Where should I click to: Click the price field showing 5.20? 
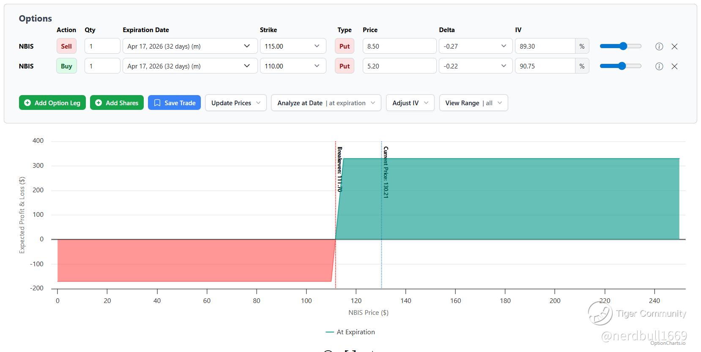(400, 66)
